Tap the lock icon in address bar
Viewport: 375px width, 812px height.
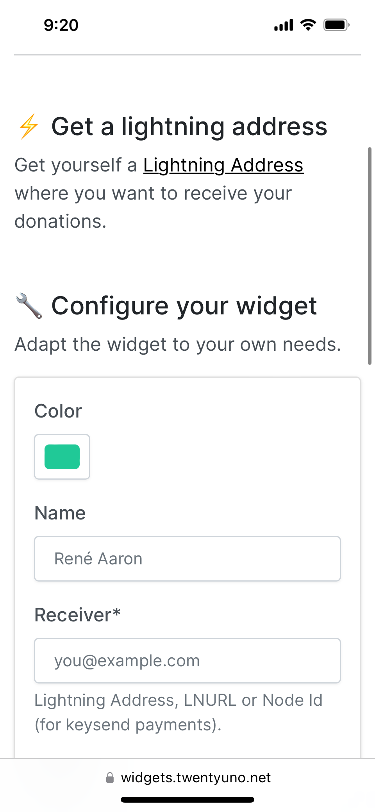110,778
